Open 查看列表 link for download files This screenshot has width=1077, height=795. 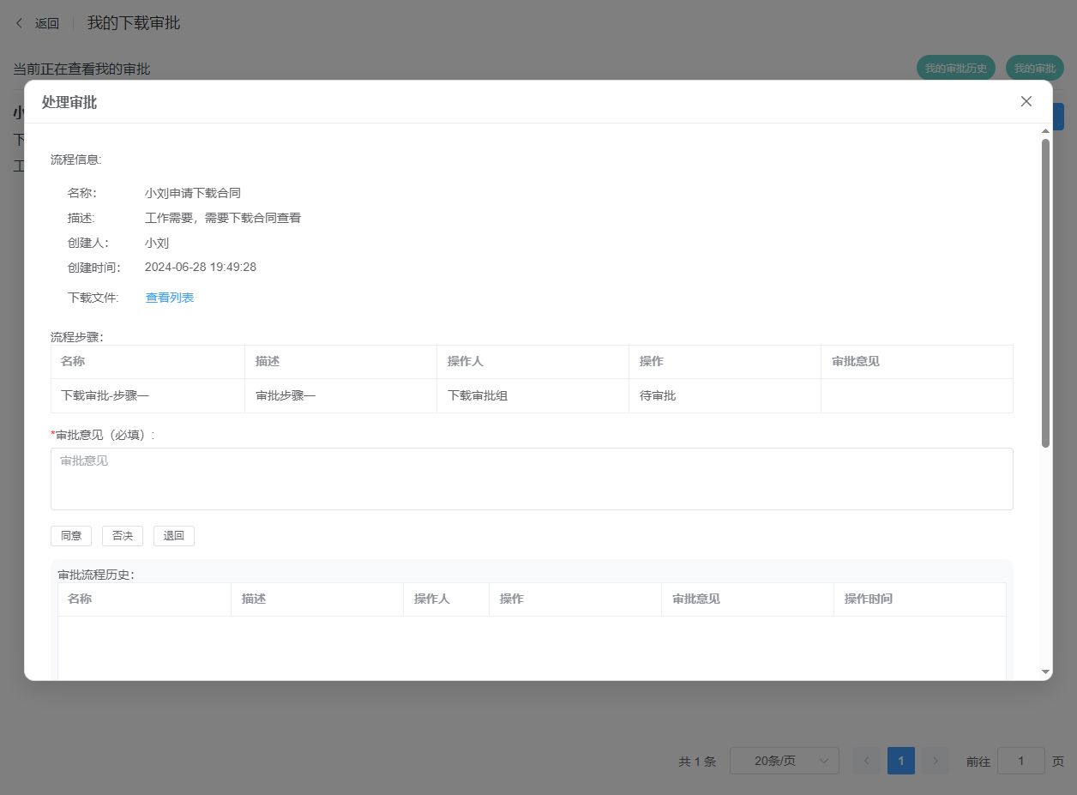pyautogui.click(x=169, y=298)
